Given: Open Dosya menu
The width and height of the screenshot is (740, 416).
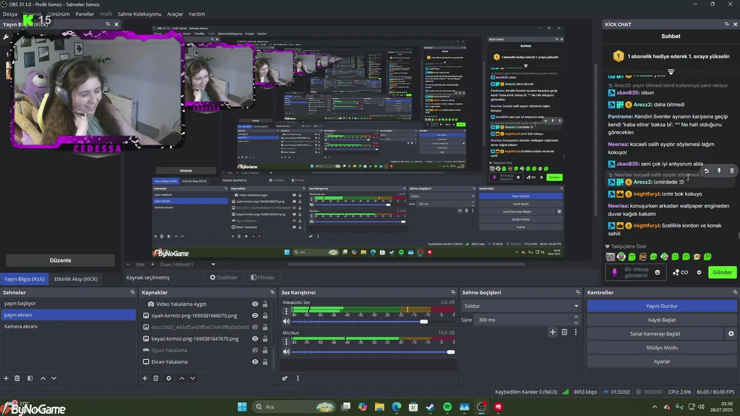Looking at the screenshot, I should click(10, 14).
